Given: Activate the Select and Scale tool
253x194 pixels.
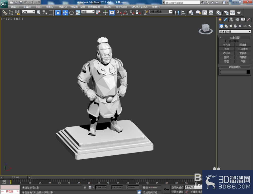Looking at the screenshot, I should (78, 13).
